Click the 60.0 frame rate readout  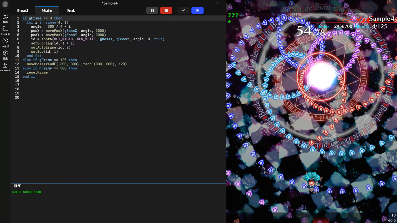click(392, 220)
